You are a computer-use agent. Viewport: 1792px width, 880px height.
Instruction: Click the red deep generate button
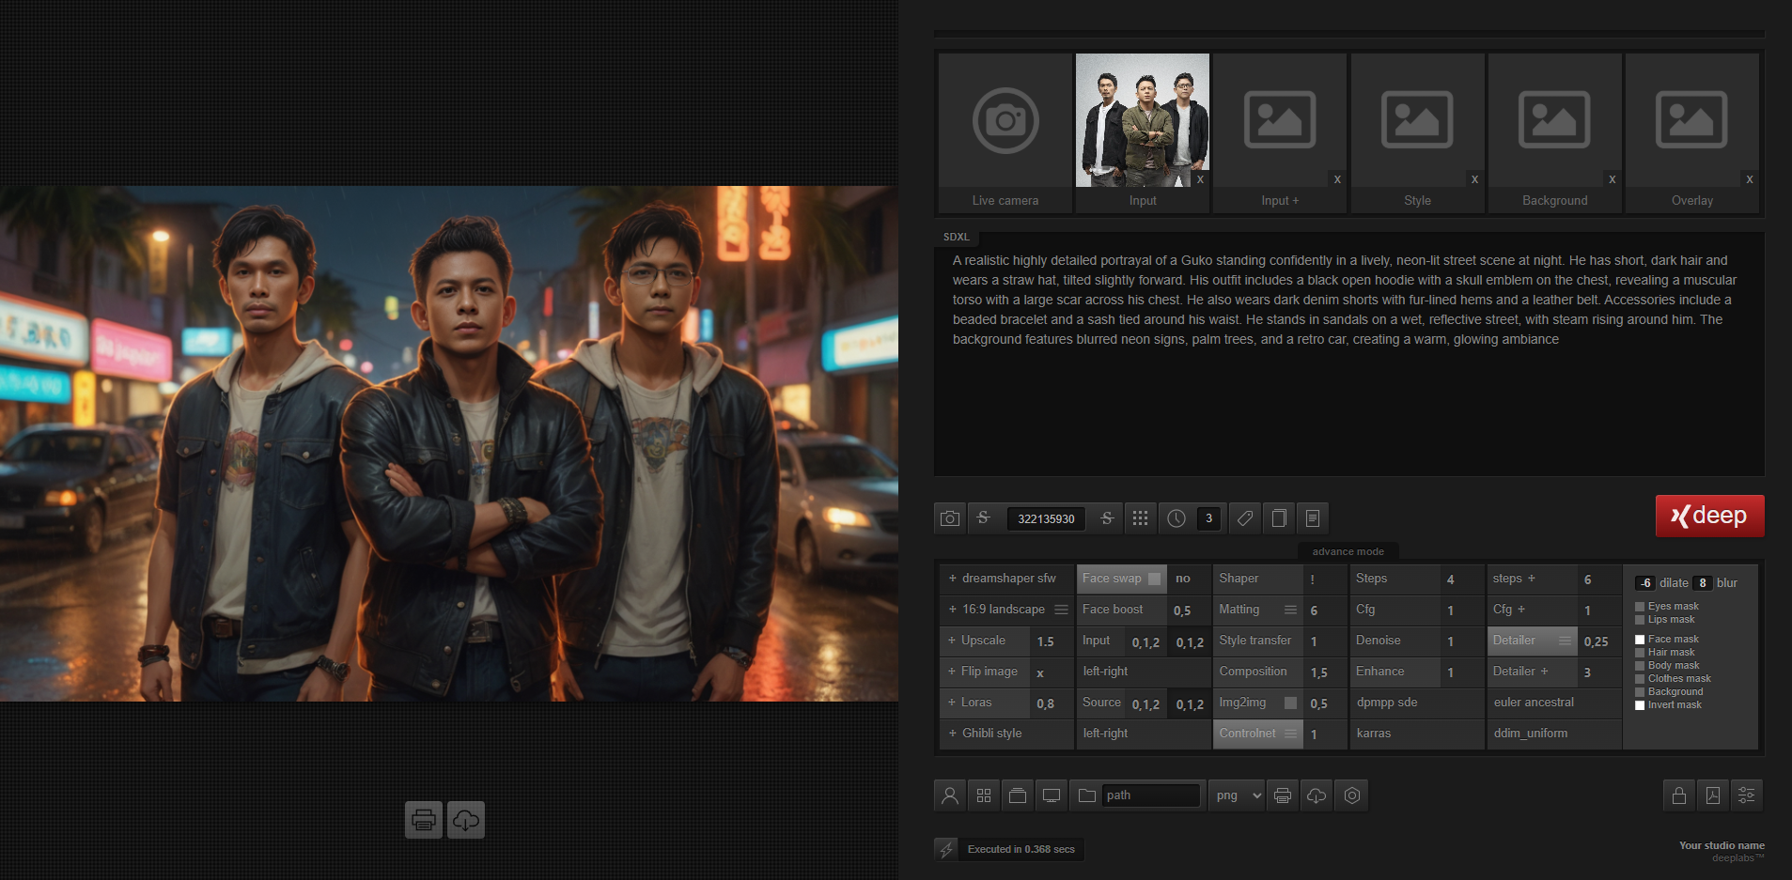point(1709,516)
